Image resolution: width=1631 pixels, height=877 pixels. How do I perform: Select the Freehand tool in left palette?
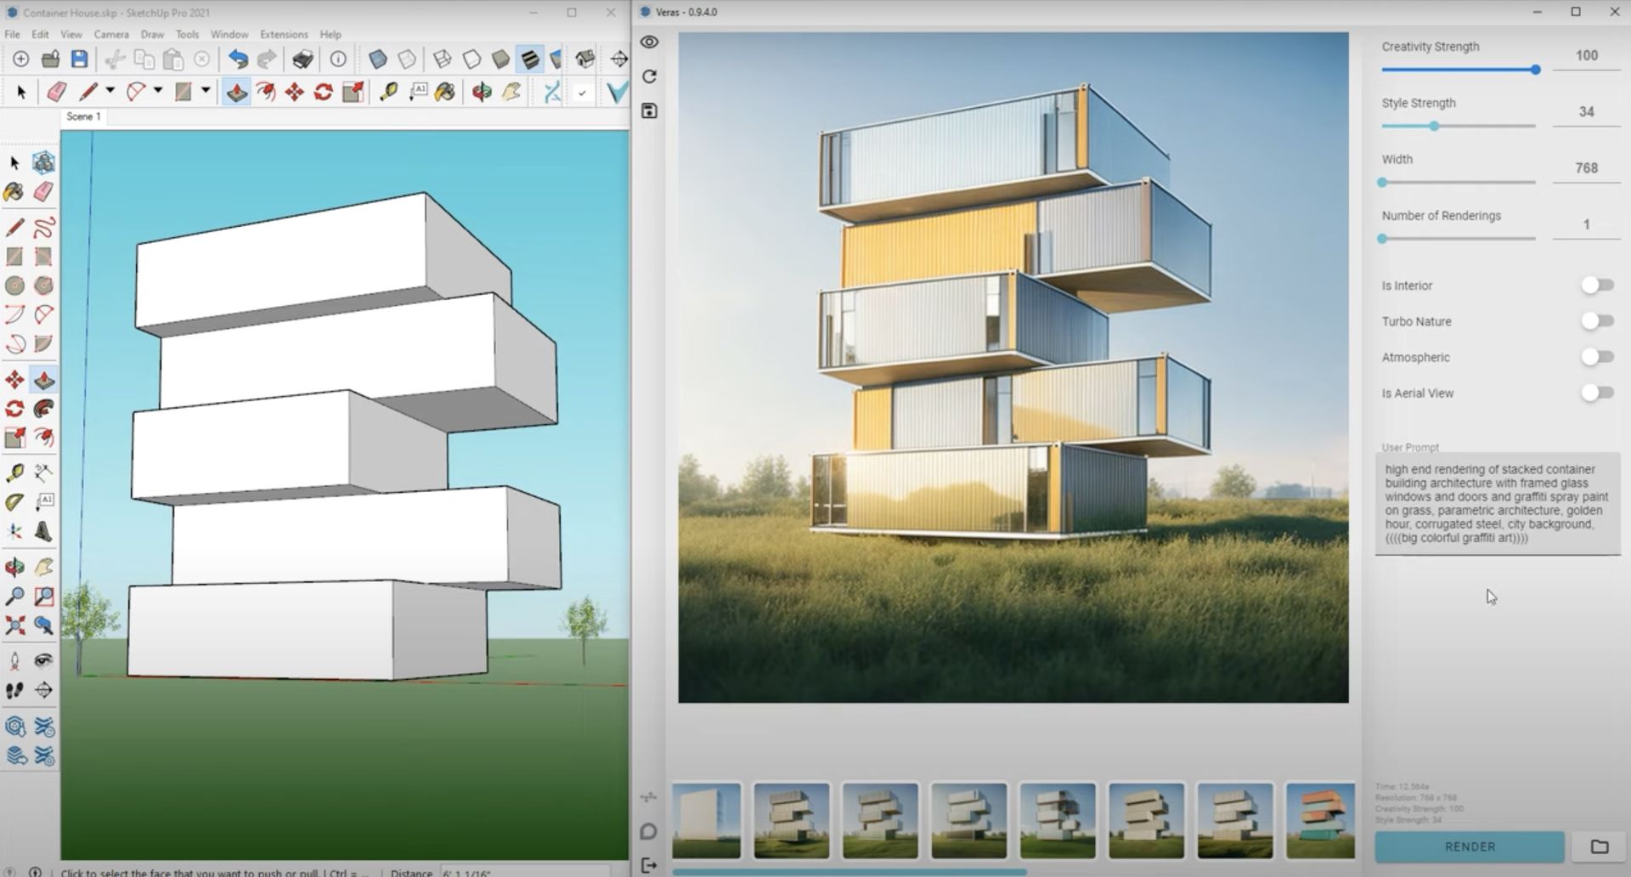click(44, 227)
